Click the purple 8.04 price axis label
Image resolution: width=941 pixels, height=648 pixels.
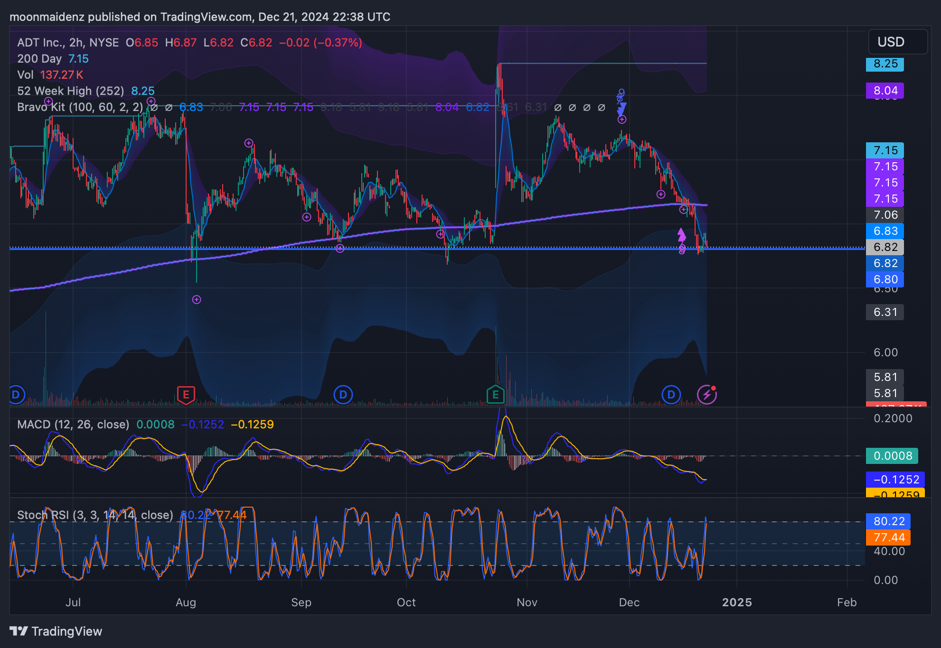point(885,91)
